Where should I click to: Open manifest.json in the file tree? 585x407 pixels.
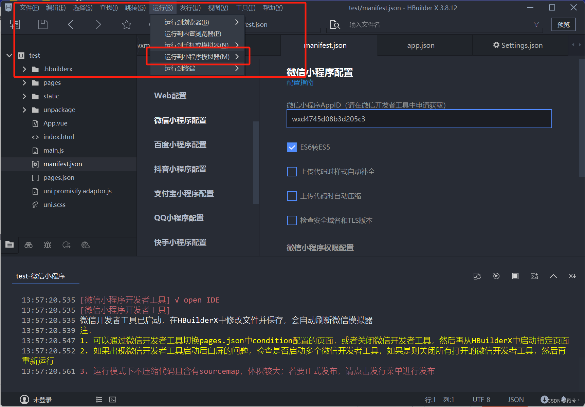tap(63, 164)
